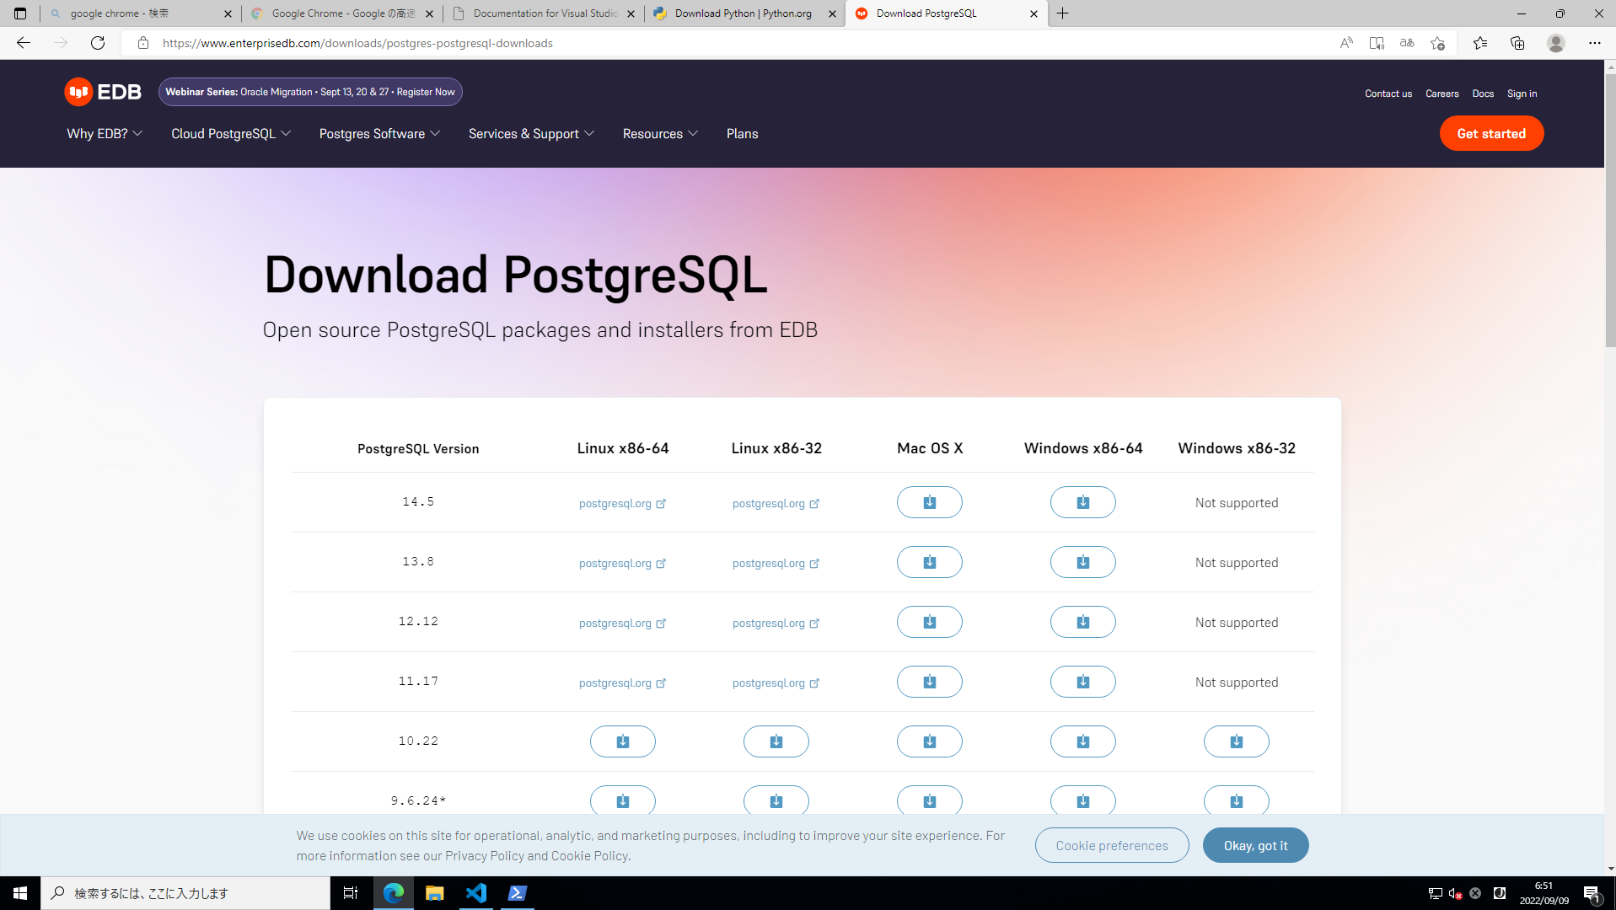Select the Plans menu item
This screenshot has width=1616, height=910.
(742, 133)
